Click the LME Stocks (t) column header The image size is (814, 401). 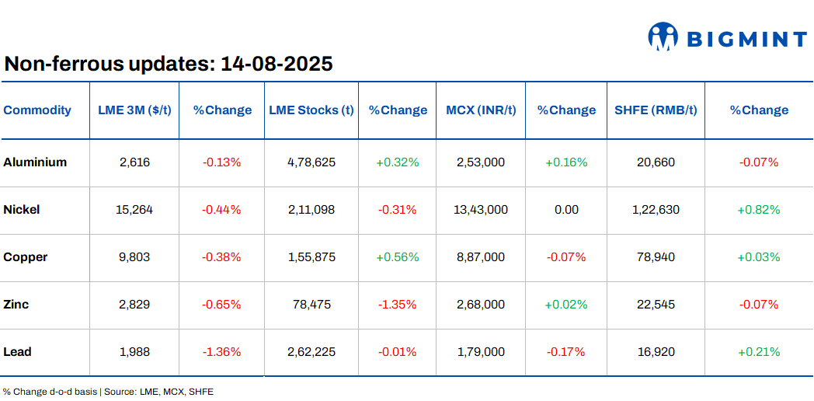[x=311, y=110]
